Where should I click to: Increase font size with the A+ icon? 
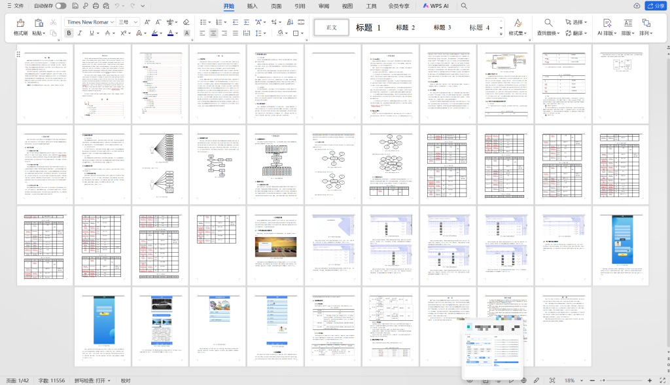147,22
